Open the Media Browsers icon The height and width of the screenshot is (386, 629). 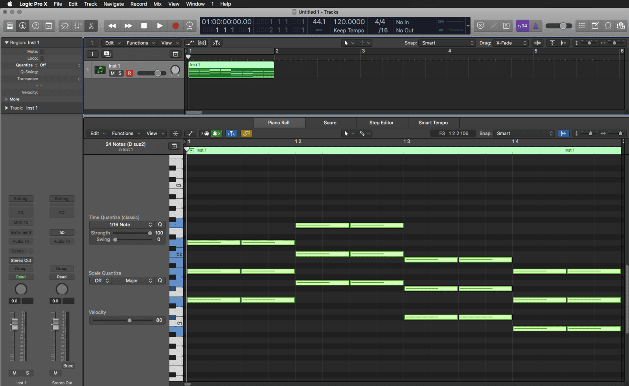621,26
